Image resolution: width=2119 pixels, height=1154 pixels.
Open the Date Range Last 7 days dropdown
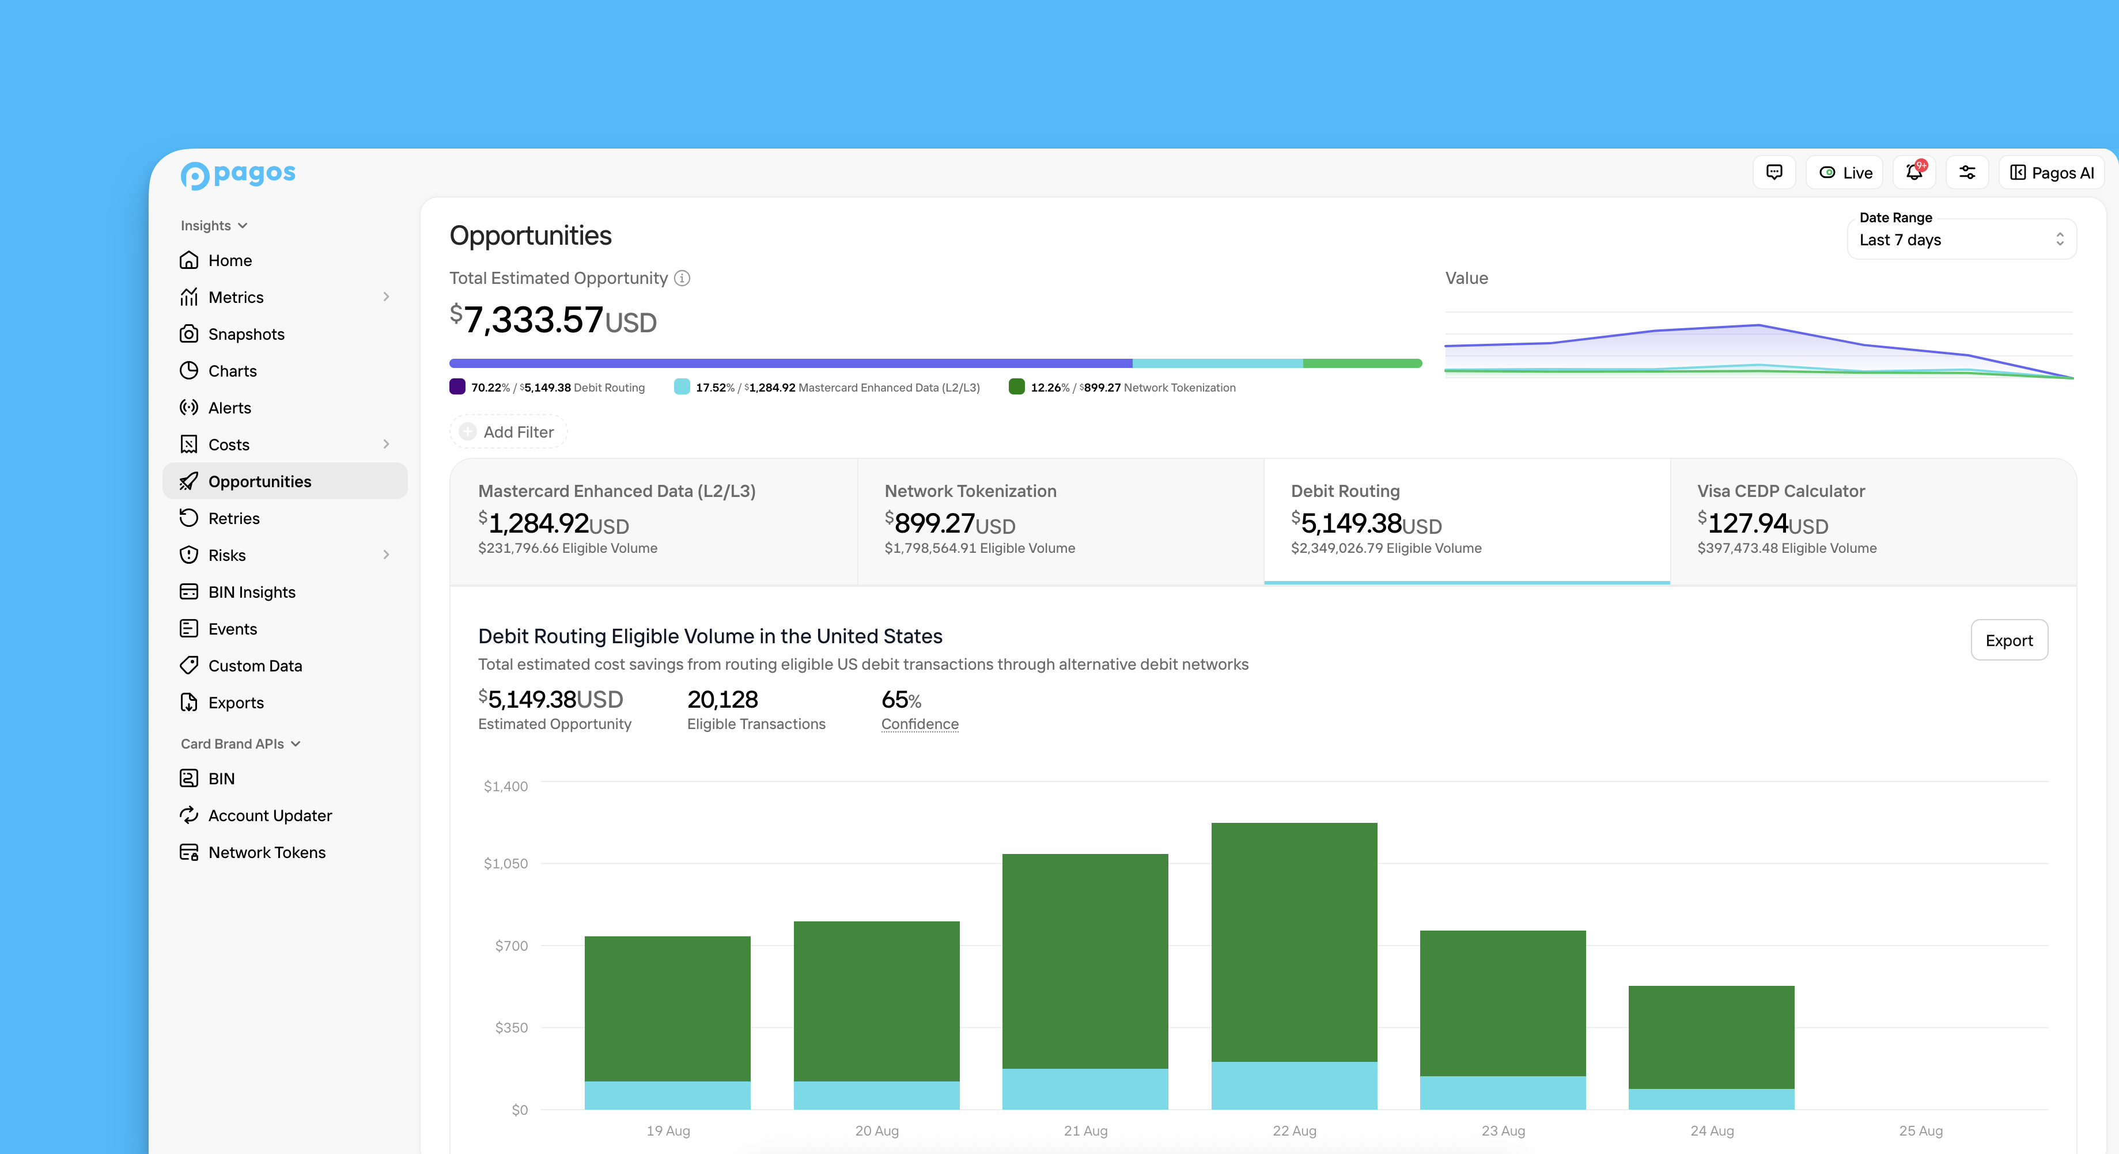[1962, 240]
